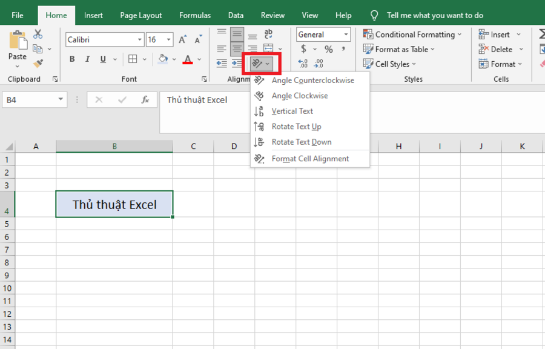545x349 pixels.
Task: Increase indent icon
Action: 237,63
